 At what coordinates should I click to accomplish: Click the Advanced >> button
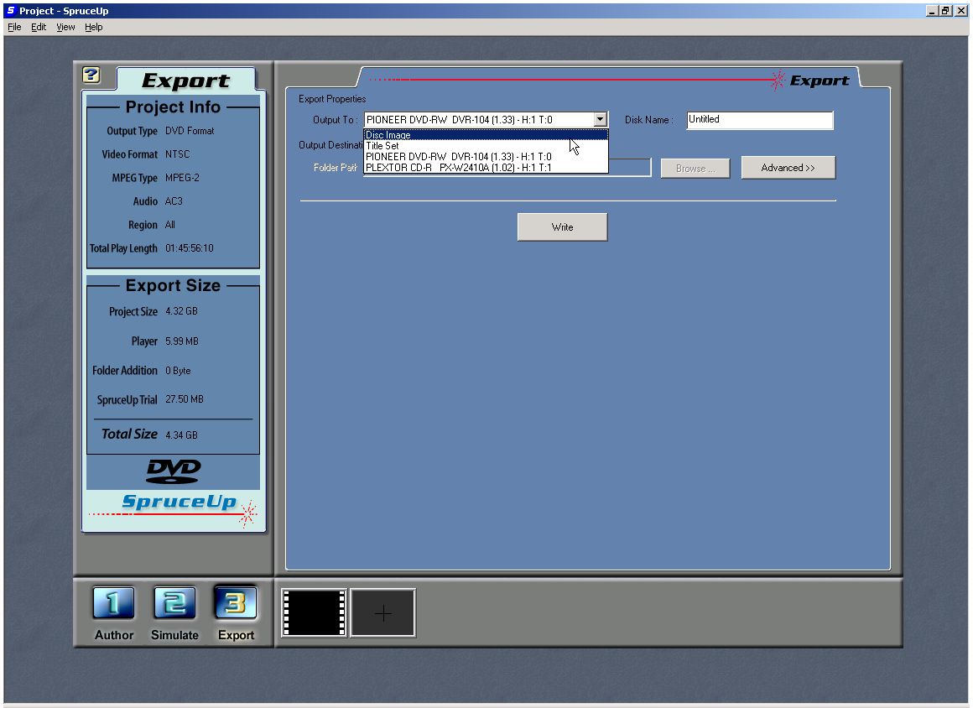[x=788, y=168]
